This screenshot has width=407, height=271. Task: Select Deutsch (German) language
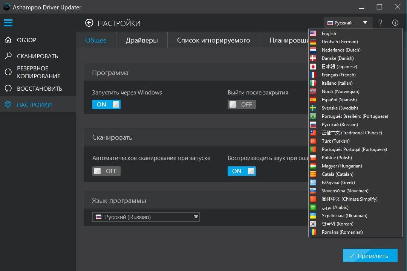click(x=356, y=42)
